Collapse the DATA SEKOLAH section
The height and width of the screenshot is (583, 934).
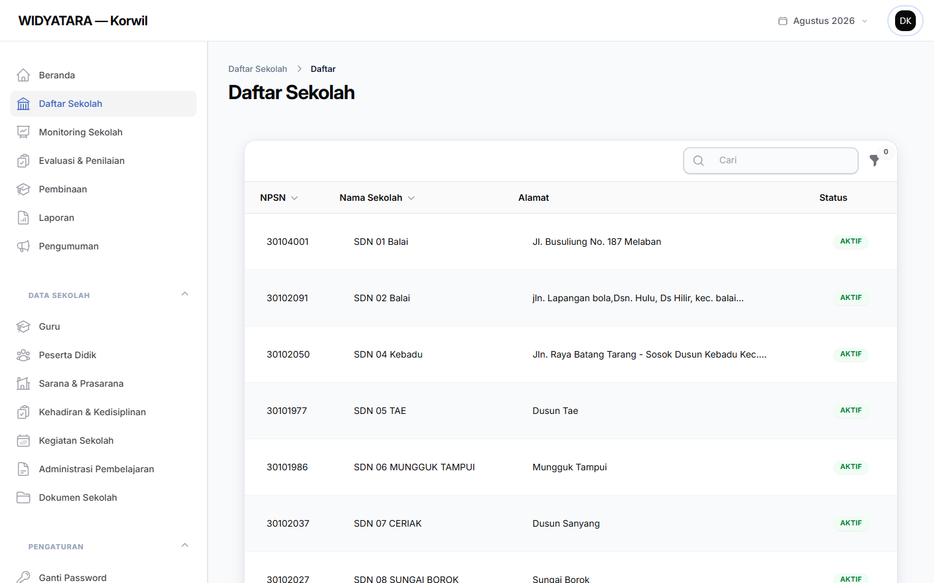click(x=185, y=294)
